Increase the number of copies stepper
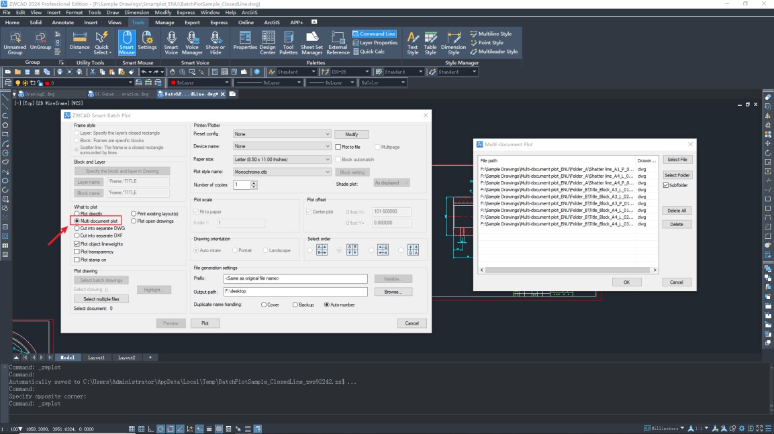The image size is (774, 434). coord(254,183)
